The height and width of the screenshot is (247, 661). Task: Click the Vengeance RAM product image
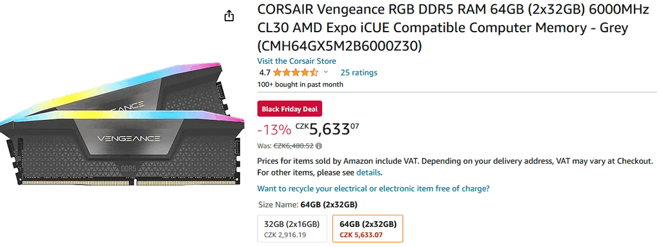tap(122, 124)
